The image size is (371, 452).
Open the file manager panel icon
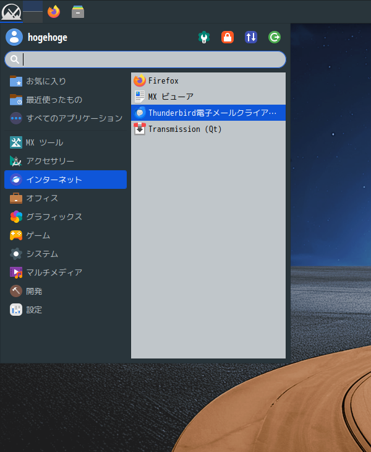coord(78,12)
